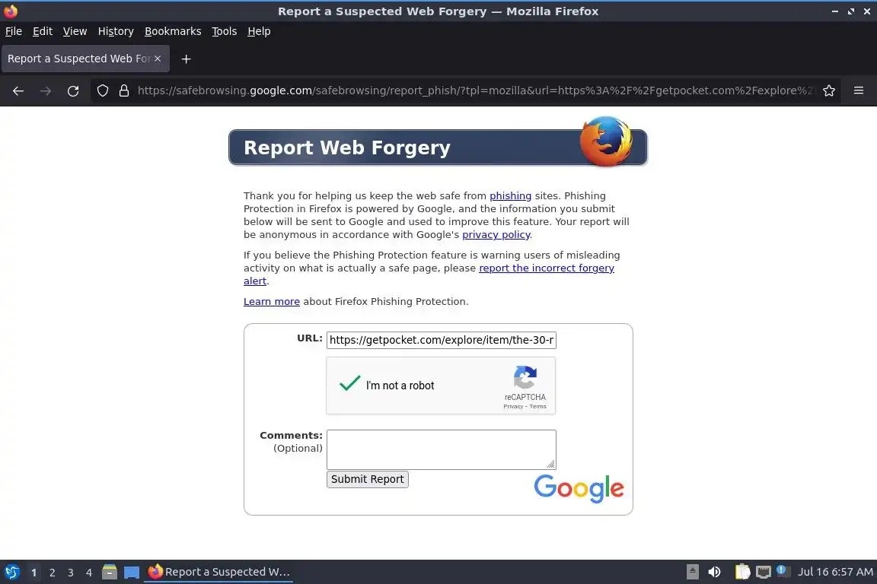Click the Google logo in form

tap(579, 489)
